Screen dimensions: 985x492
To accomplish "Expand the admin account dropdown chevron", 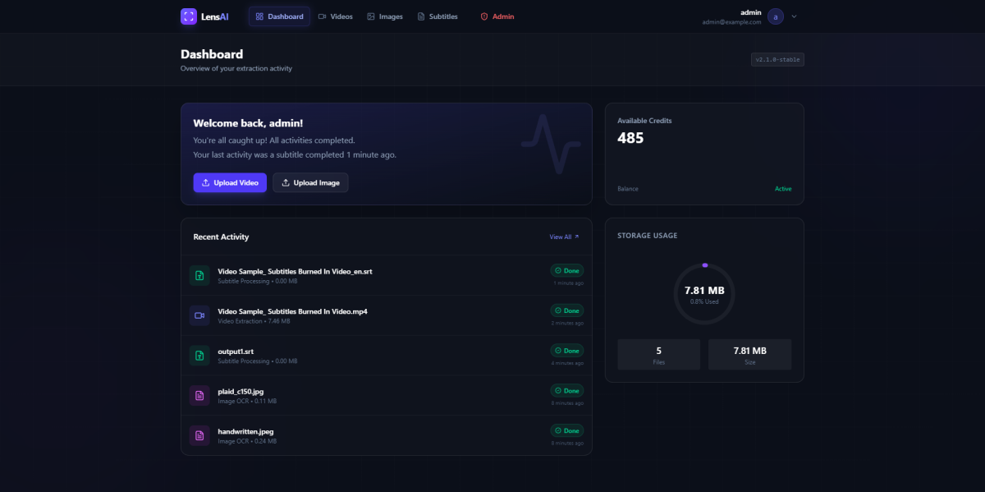I will pos(794,16).
